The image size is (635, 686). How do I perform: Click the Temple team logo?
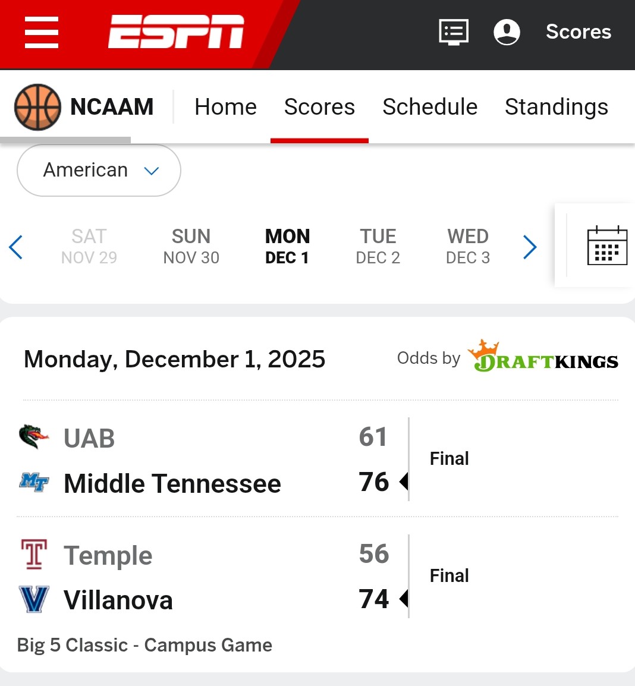tap(34, 554)
